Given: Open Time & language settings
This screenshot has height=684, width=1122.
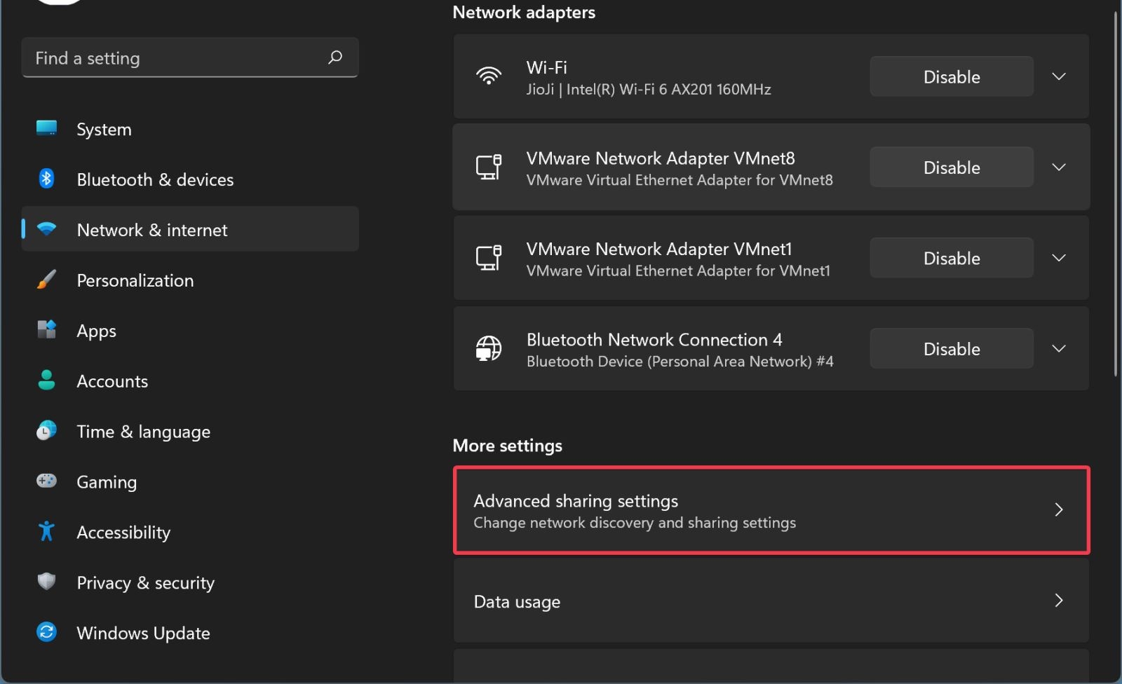Looking at the screenshot, I should [190, 432].
